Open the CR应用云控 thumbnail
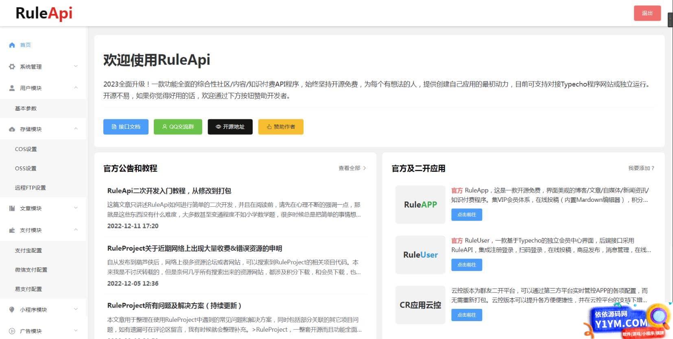This screenshot has width=673, height=339. 420,305
